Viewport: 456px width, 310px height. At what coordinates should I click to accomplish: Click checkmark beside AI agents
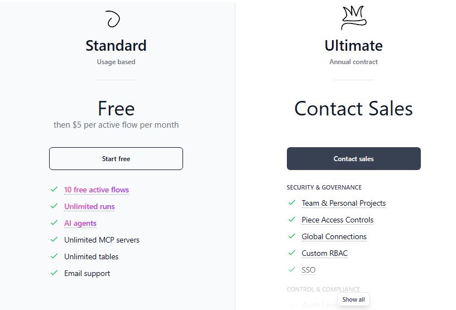pyautogui.click(x=54, y=223)
